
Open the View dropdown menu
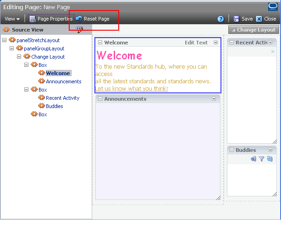click(x=12, y=19)
